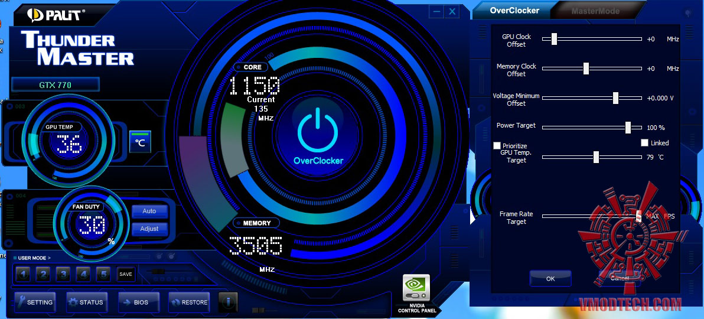Click the RESTORE button
704x319 pixels.
click(189, 302)
